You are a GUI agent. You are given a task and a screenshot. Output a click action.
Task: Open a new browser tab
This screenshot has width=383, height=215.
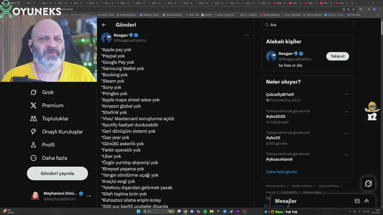coord(352,3)
